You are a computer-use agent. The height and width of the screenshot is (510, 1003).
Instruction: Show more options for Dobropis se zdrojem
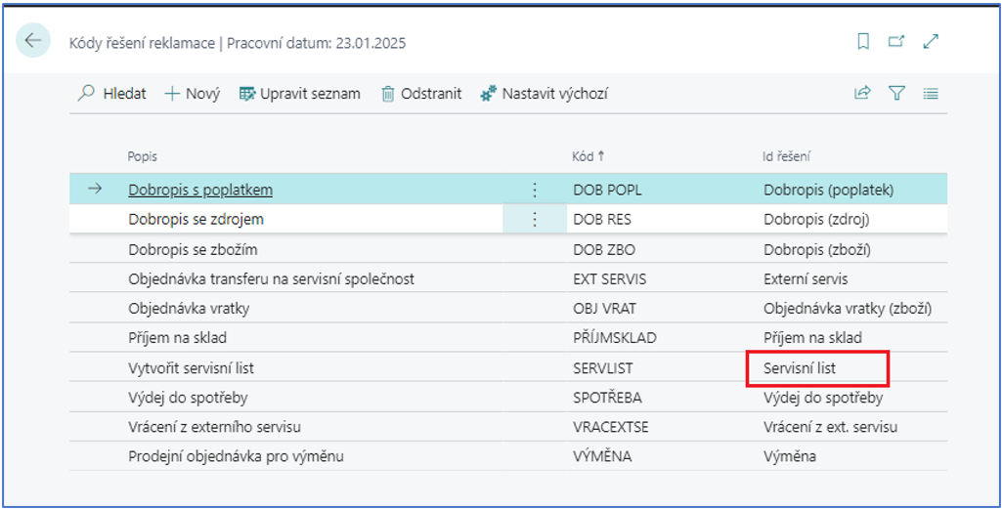(x=535, y=219)
